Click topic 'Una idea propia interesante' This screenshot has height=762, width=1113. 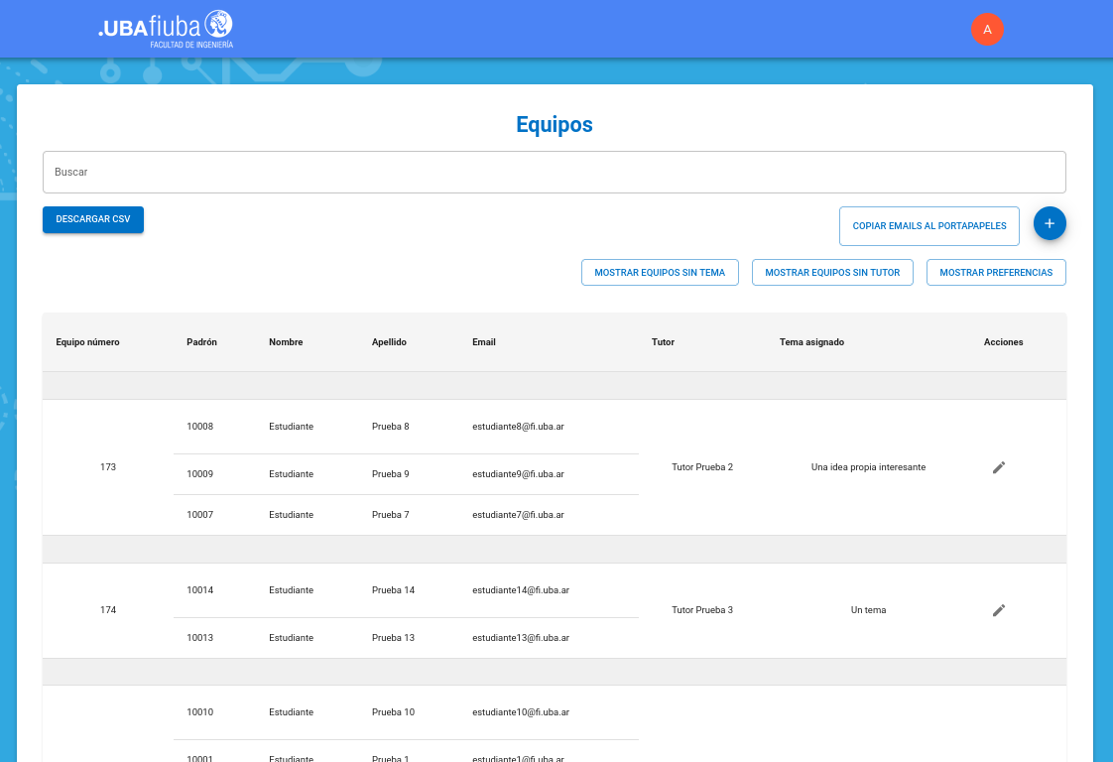point(868,467)
